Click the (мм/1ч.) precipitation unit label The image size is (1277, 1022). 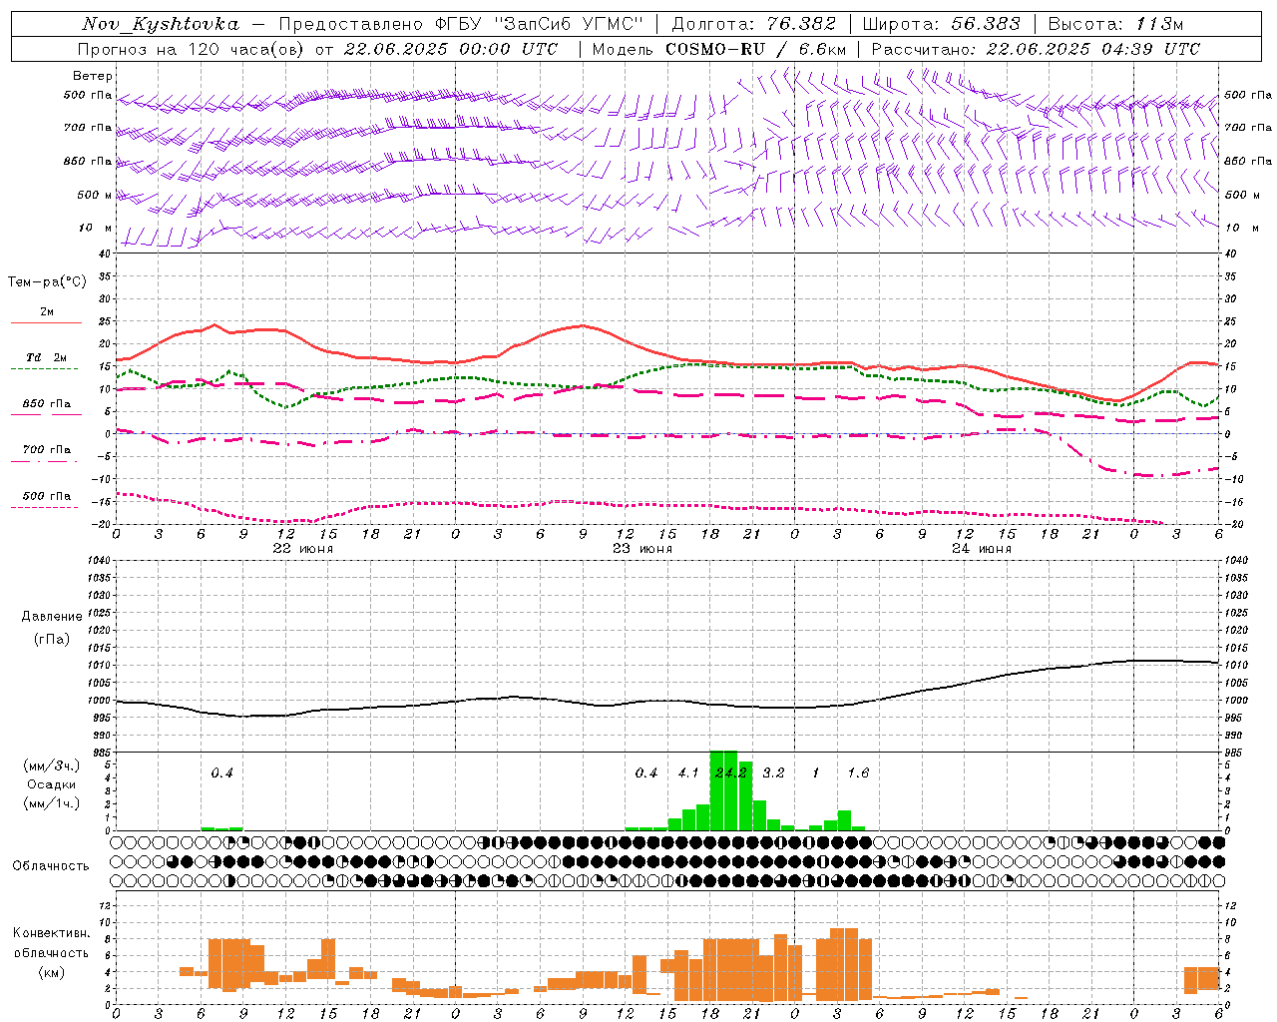click(x=52, y=803)
